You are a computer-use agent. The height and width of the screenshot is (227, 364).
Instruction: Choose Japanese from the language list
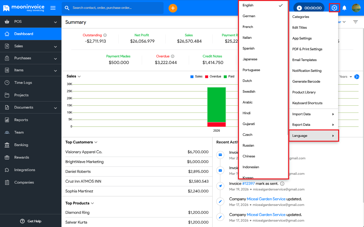pos(250,59)
